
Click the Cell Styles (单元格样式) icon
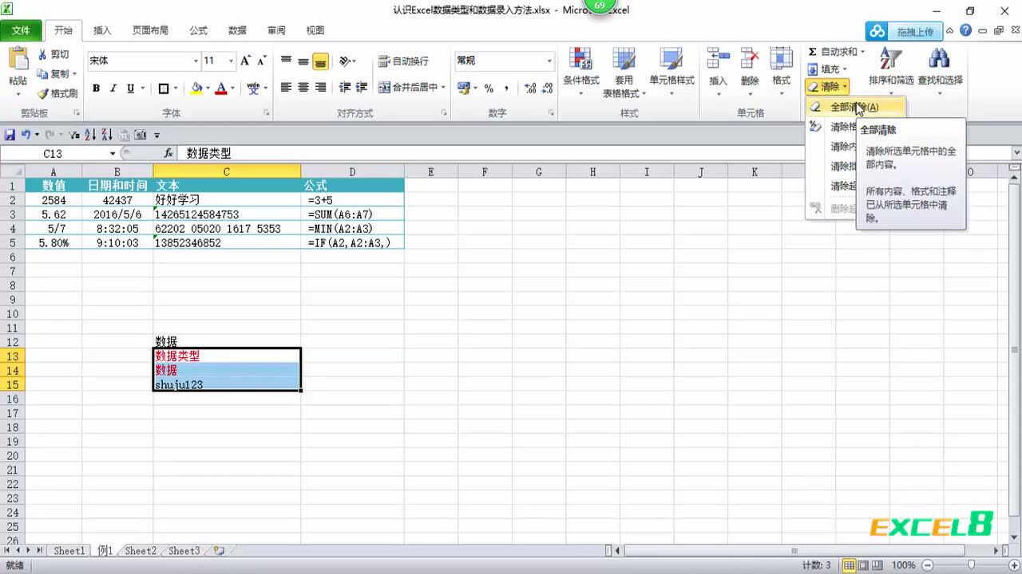(x=671, y=59)
